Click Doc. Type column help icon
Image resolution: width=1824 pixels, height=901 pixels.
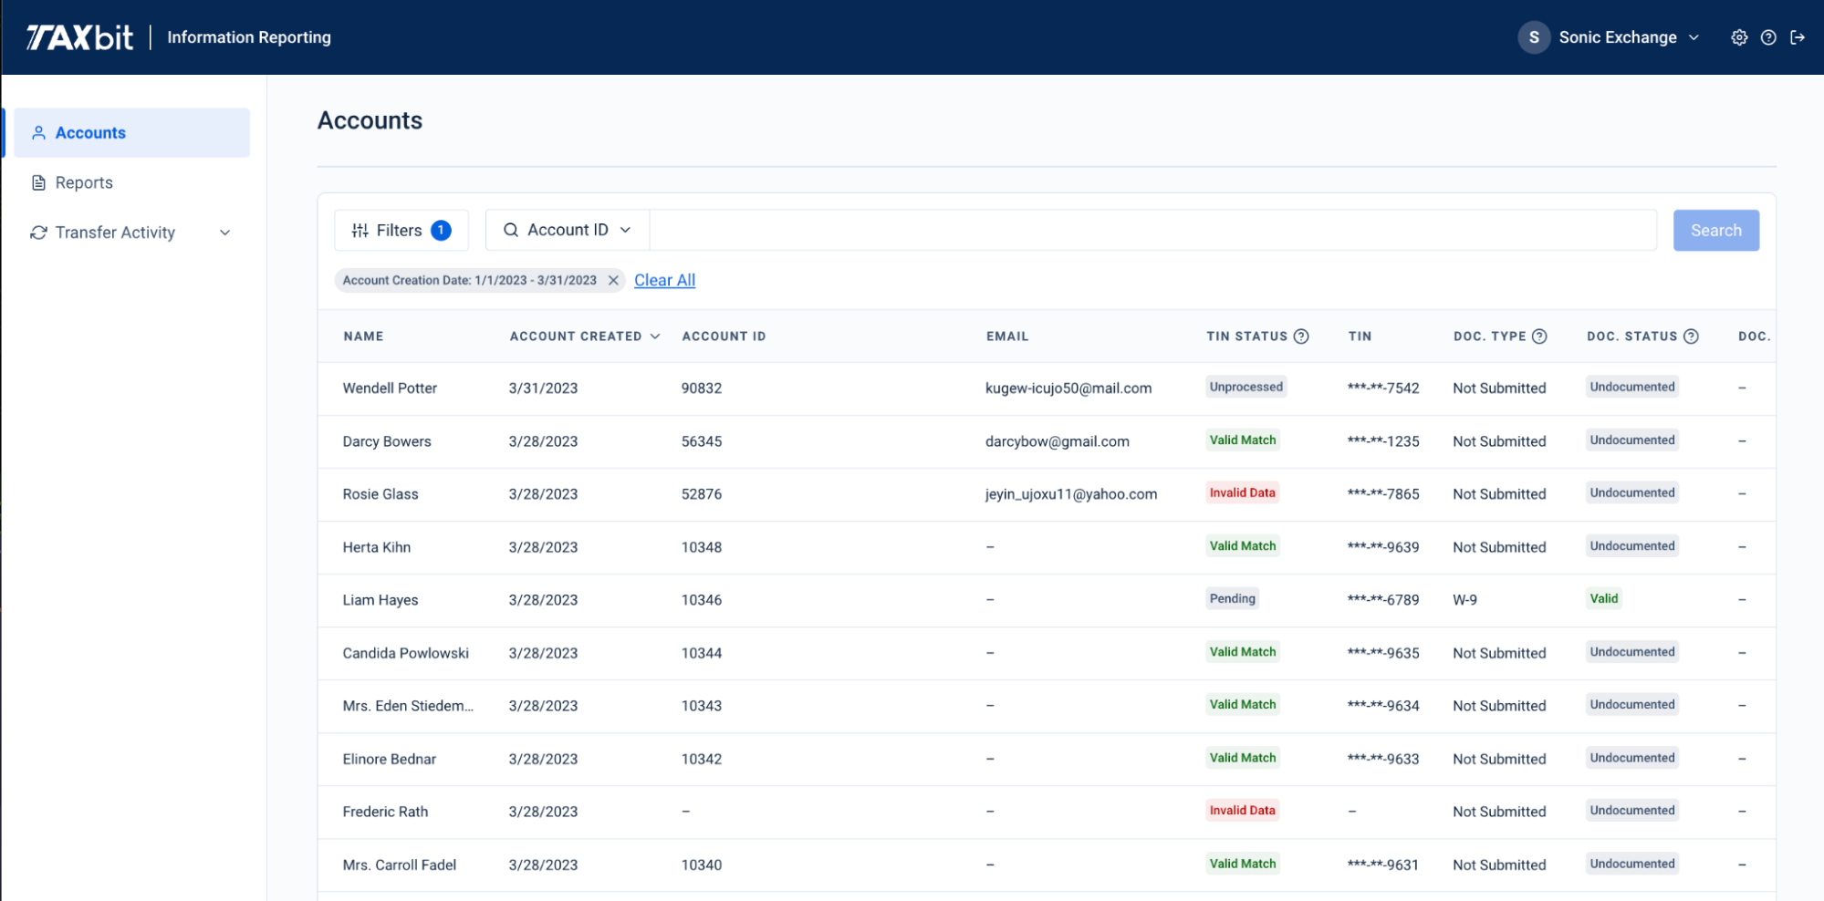pyautogui.click(x=1539, y=337)
